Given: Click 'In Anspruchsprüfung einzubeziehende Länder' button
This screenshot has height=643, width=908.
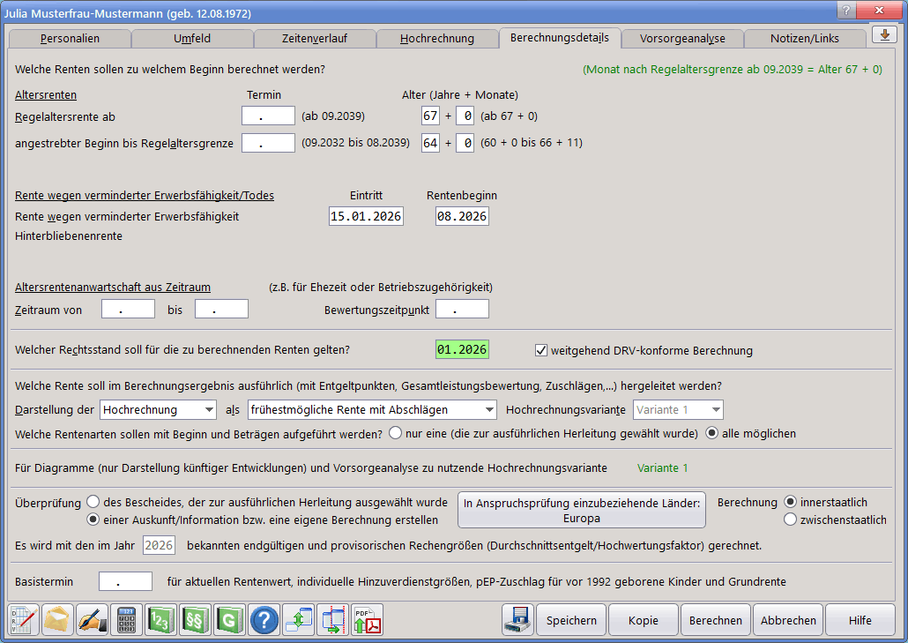Looking at the screenshot, I should click(581, 510).
